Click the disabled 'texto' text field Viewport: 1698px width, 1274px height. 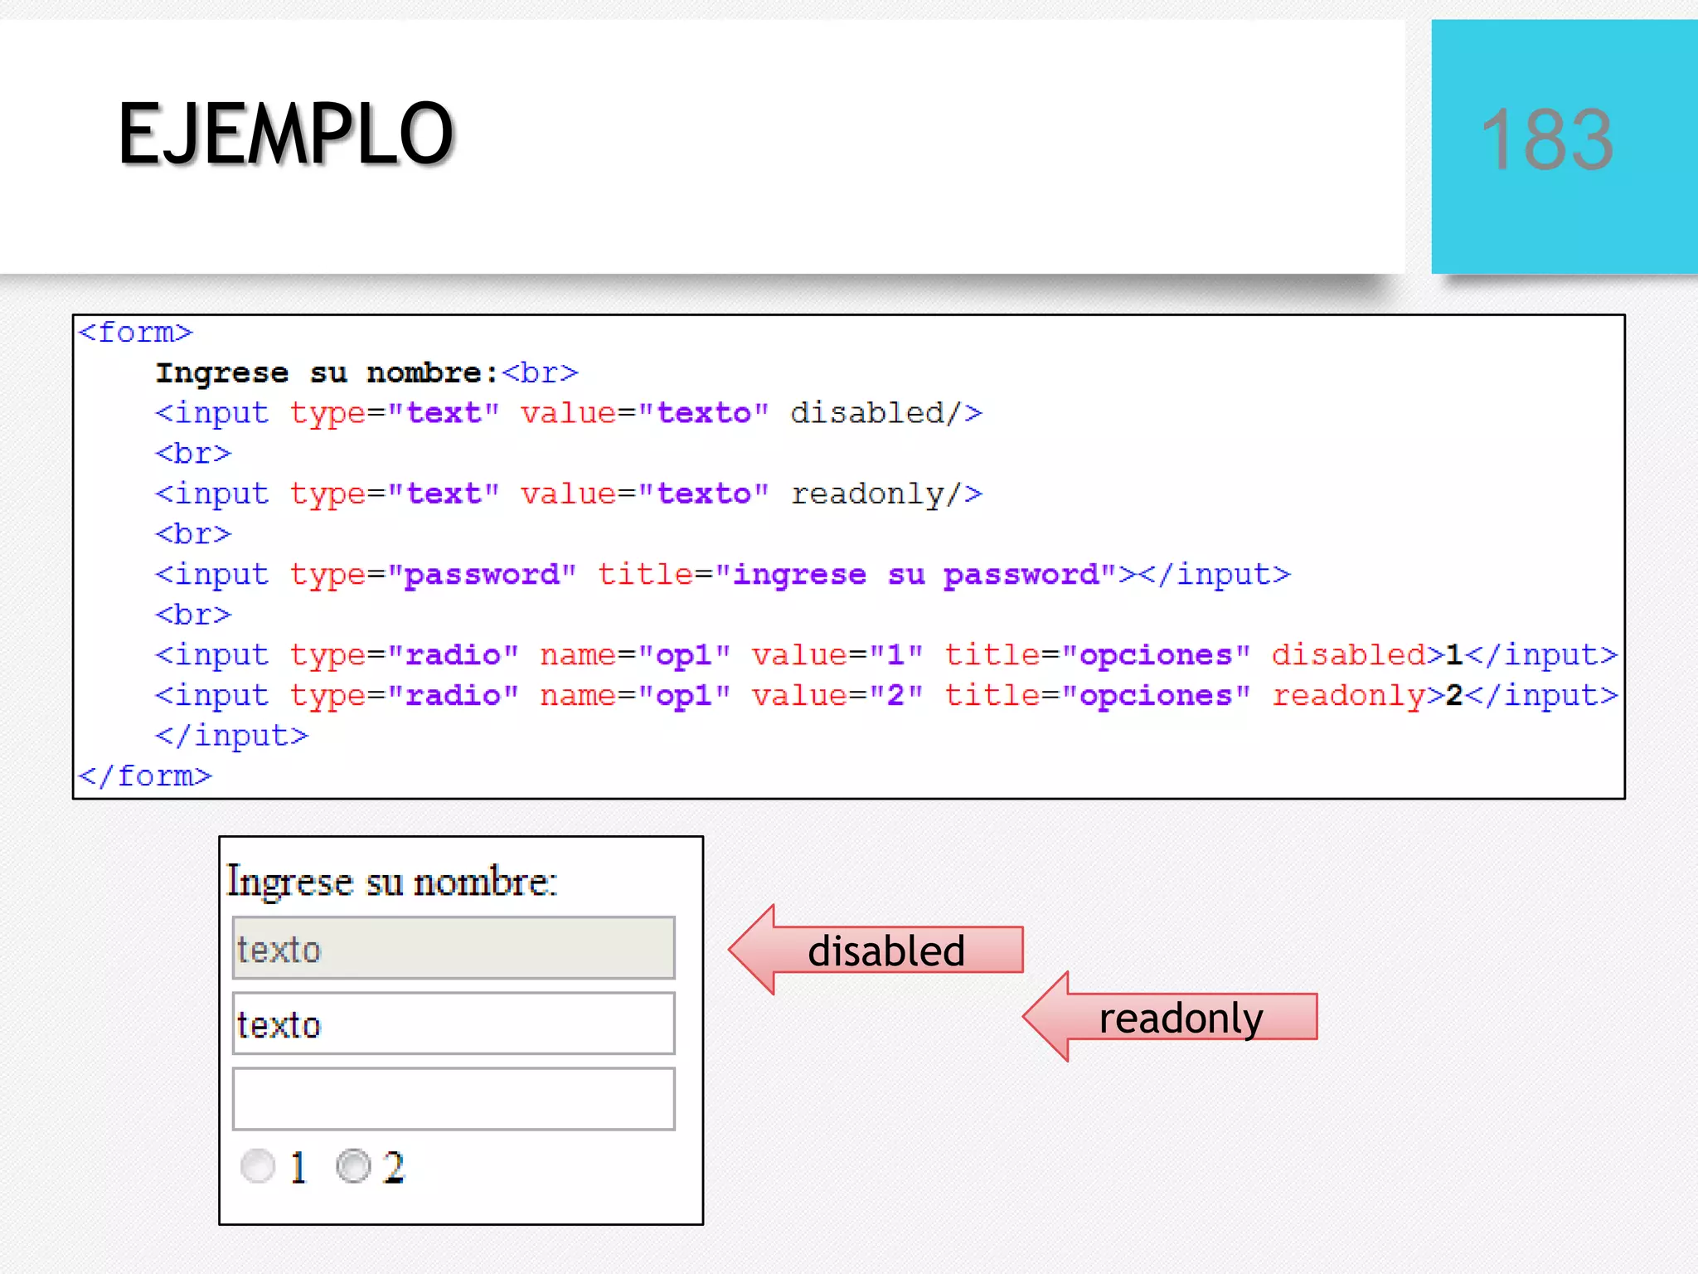click(454, 948)
